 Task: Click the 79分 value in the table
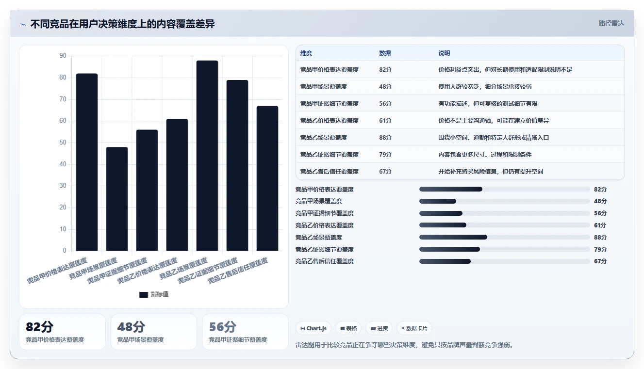[x=385, y=155]
